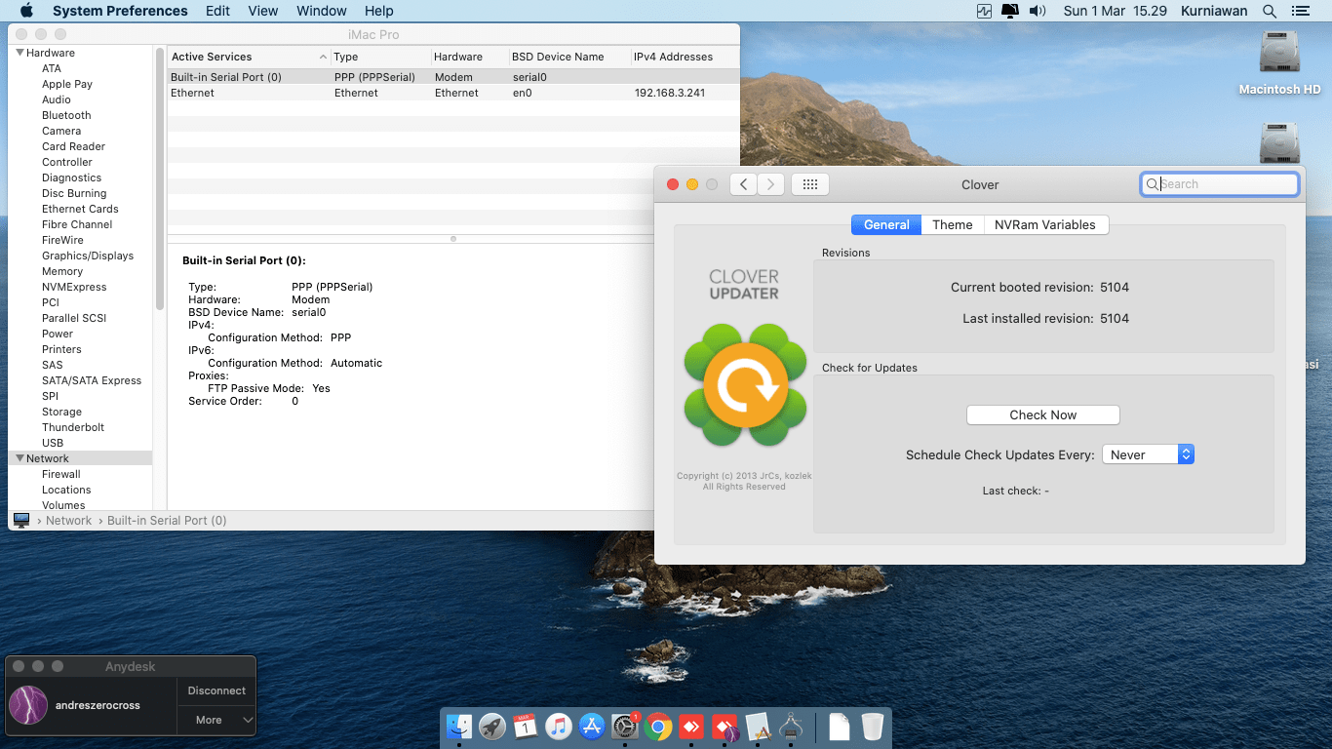The height and width of the screenshot is (749, 1332).
Task: Select the Built-in Serial Port (0) table row
Action: point(453,77)
